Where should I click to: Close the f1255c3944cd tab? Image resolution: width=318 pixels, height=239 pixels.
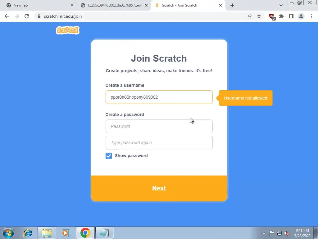(146, 5)
